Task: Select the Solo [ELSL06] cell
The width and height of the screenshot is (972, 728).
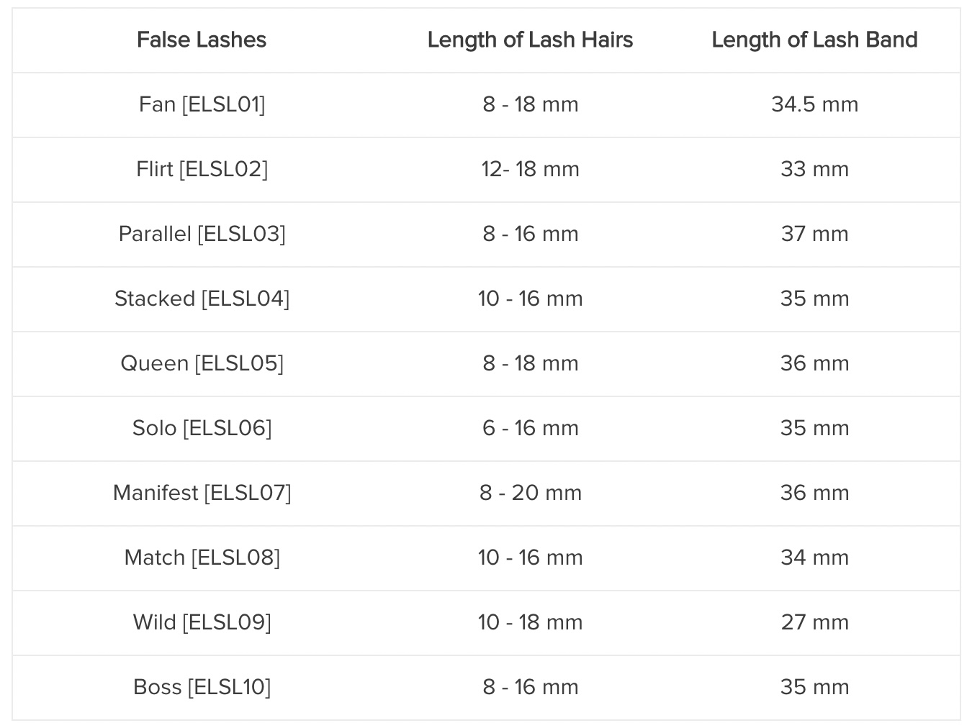Action: point(202,429)
